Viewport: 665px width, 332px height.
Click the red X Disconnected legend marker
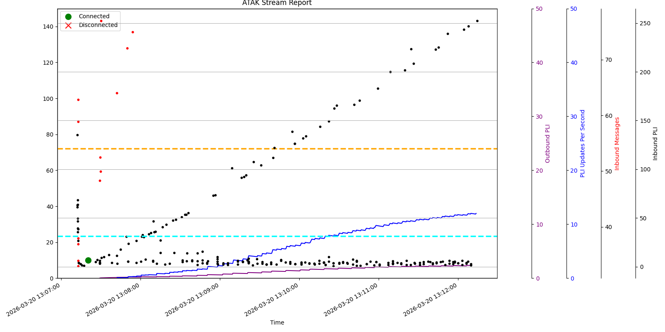pos(69,25)
